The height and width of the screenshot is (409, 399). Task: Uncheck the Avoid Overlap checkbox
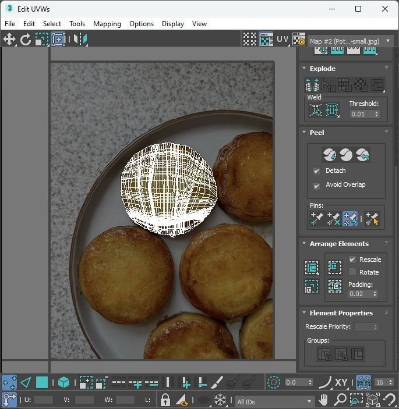point(317,186)
